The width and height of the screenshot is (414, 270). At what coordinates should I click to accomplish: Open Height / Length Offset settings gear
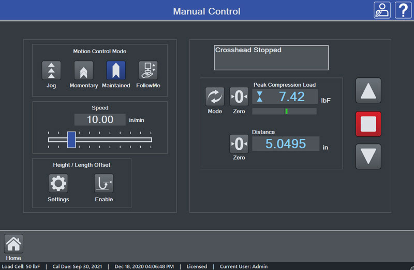coord(58,183)
